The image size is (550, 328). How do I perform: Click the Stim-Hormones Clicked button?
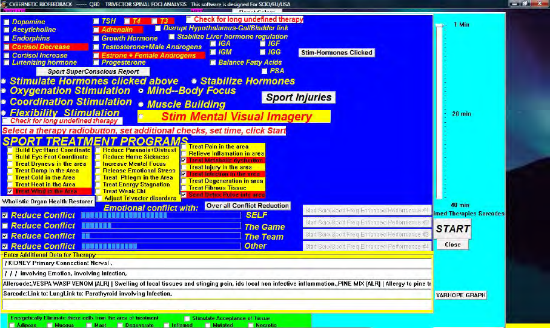(336, 53)
